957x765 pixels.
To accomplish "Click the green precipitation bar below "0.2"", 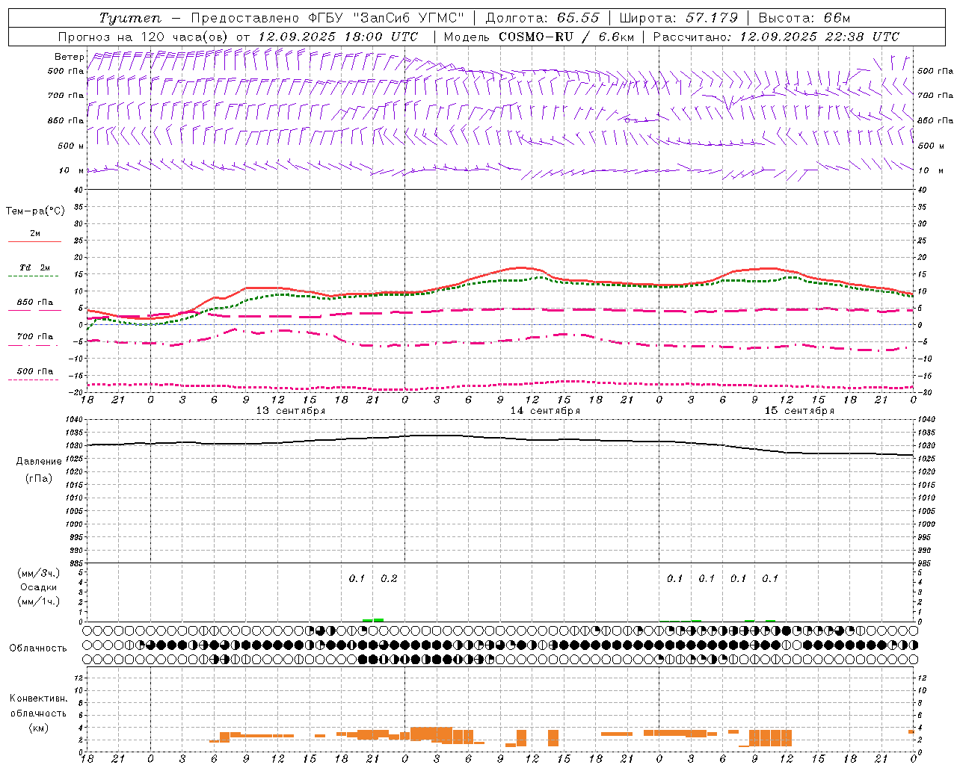I will point(378,620).
